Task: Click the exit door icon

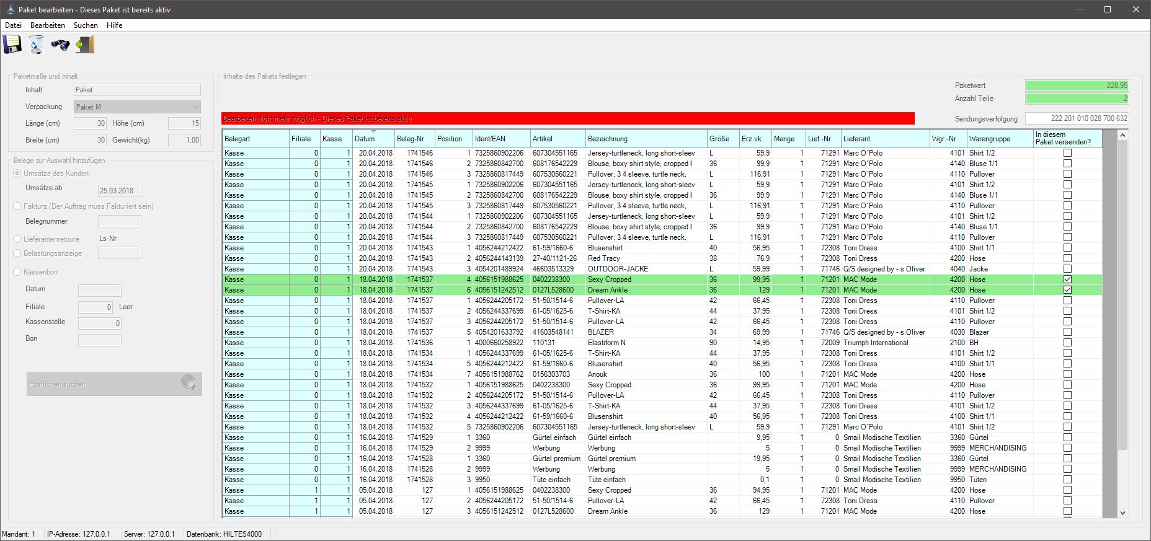Action: (x=85, y=45)
